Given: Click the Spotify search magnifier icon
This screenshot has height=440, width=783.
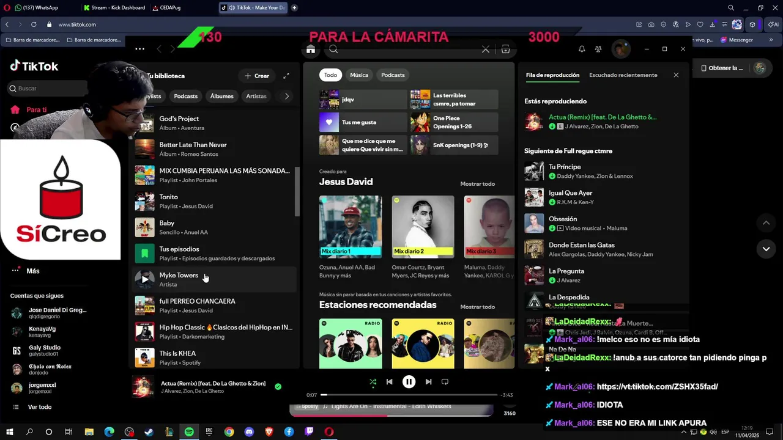Looking at the screenshot, I should pyautogui.click(x=333, y=50).
